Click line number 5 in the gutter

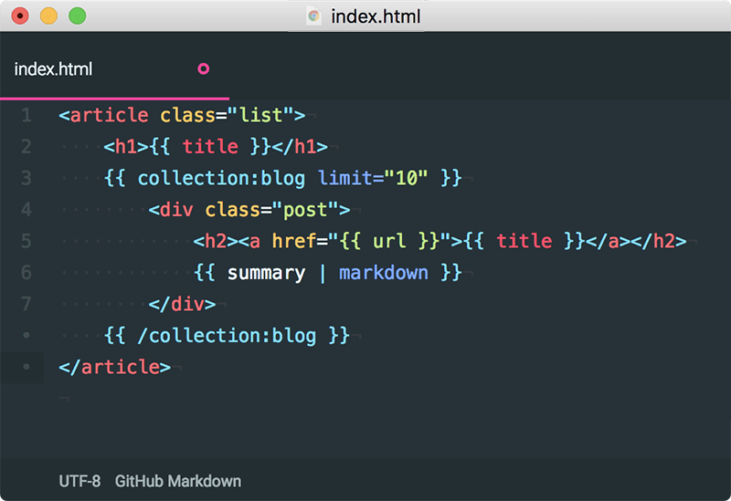[x=26, y=241]
